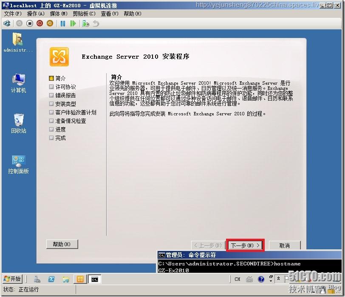Click 下一步(N) to continue setup
The width and height of the screenshot is (345, 297).
(x=245, y=245)
